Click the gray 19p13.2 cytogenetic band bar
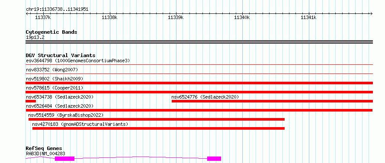The height and width of the screenshot is (163, 385). [x=199, y=42]
